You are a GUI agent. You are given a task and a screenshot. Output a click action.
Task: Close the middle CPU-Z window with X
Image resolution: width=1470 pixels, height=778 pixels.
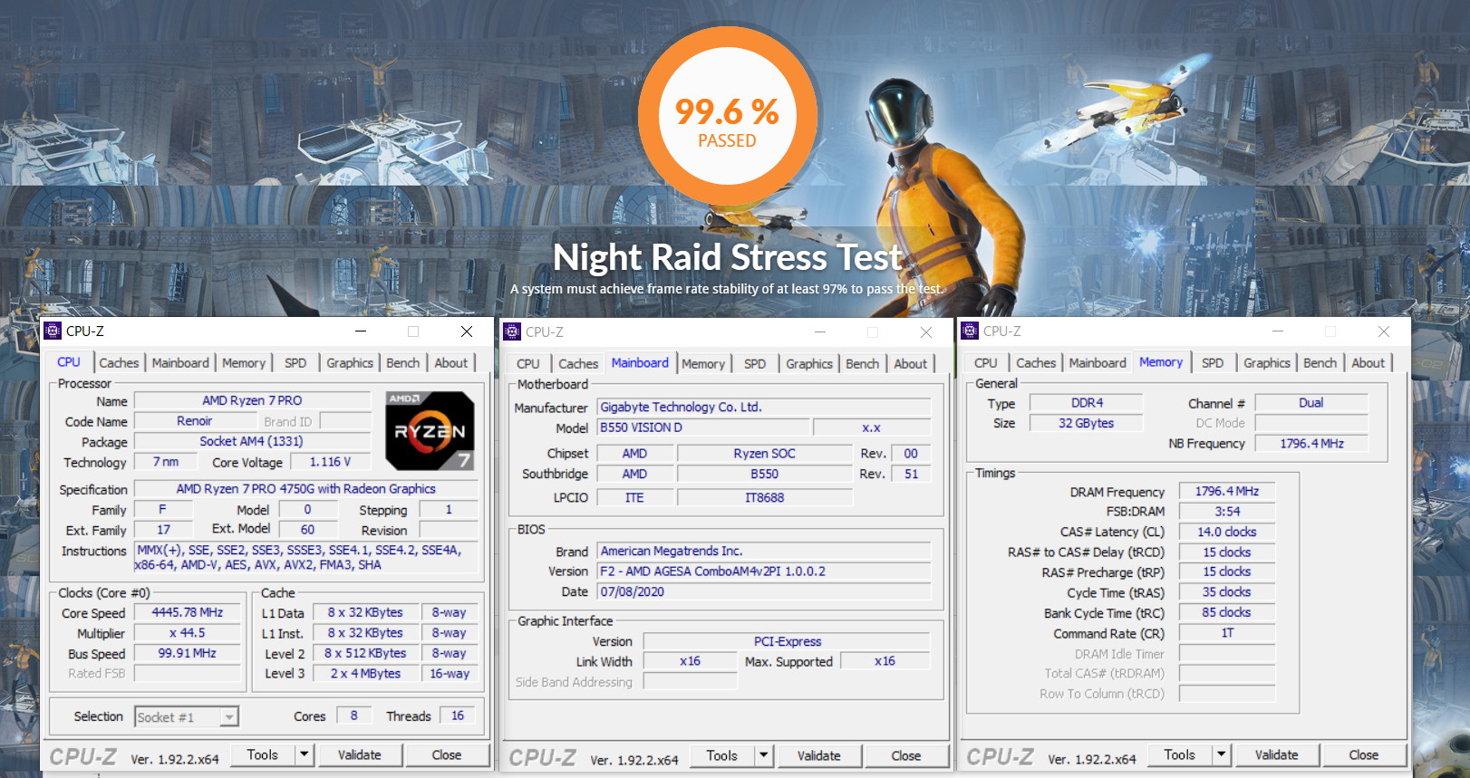pyautogui.click(x=926, y=332)
